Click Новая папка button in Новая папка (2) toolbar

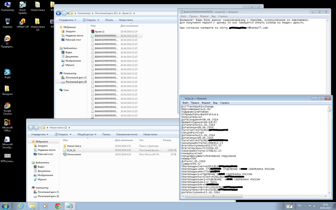click(150, 134)
